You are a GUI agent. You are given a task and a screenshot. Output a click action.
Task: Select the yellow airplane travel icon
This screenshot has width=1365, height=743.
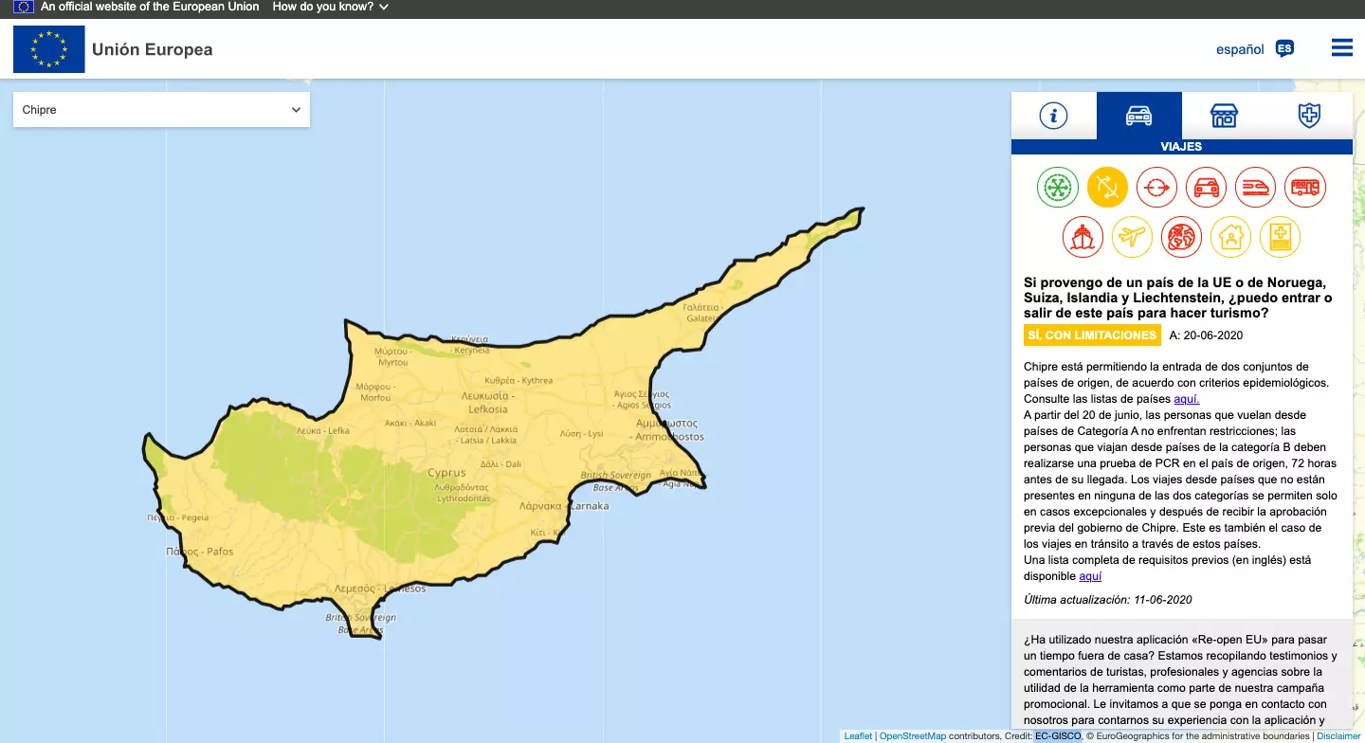tap(1132, 237)
